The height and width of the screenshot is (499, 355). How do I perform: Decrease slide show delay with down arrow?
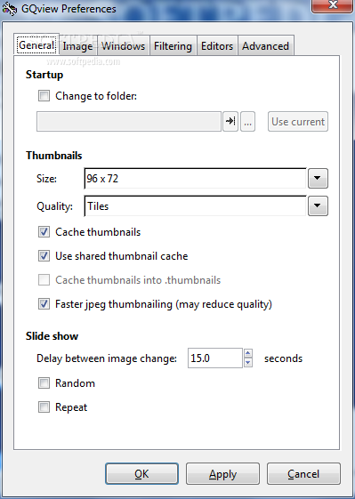pos(248,363)
